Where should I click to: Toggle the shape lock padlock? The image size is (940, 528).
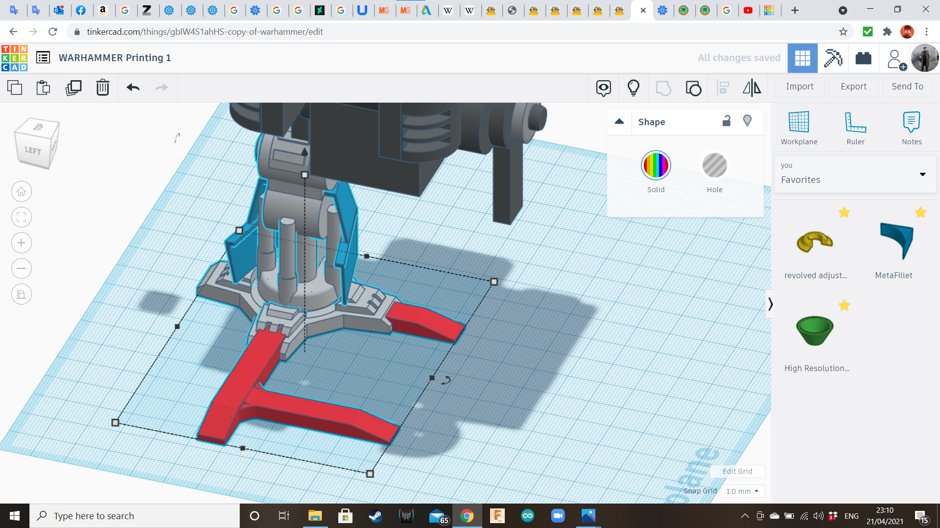click(x=727, y=121)
